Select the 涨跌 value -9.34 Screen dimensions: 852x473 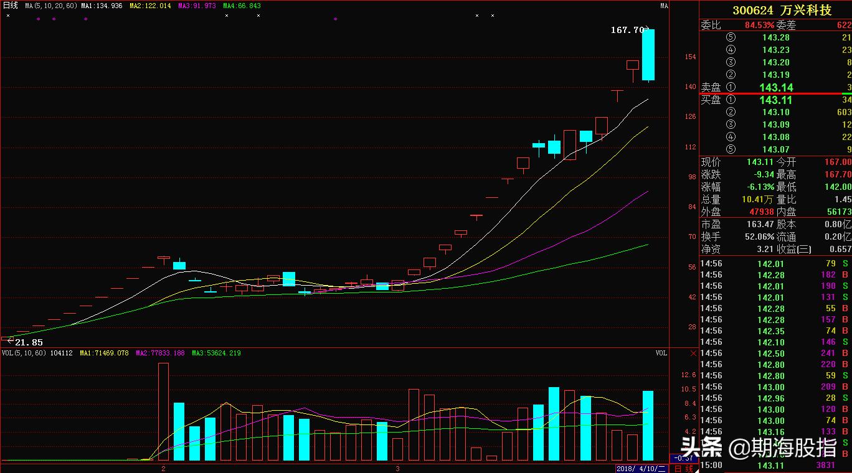coord(764,175)
